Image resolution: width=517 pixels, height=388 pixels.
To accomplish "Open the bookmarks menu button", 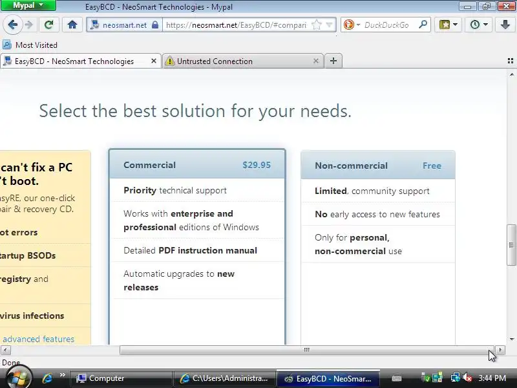I will pos(448,25).
